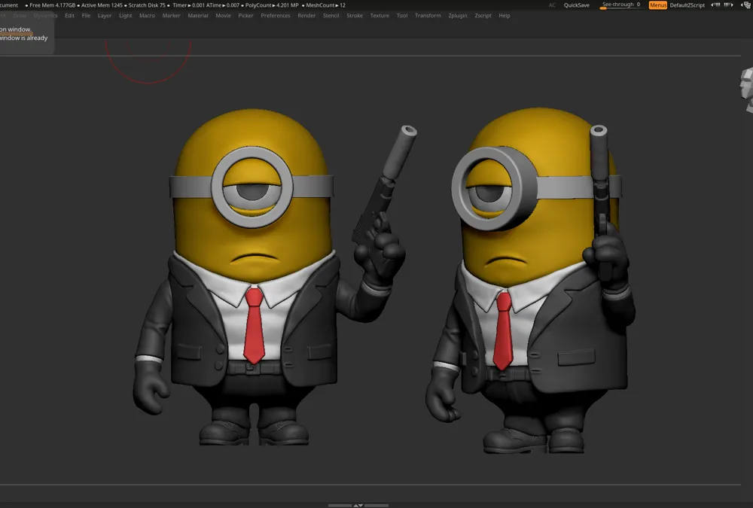Load the previous UI layout icon
The width and height of the screenshot is (753, 508).
tap(715, 5)
